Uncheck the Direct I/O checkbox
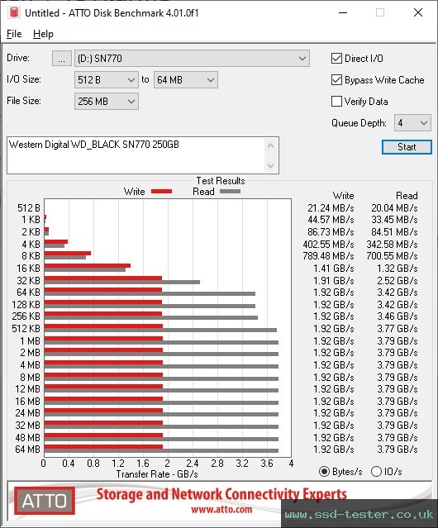The height and width of the screenshot is (528, 438). [336, 59]
